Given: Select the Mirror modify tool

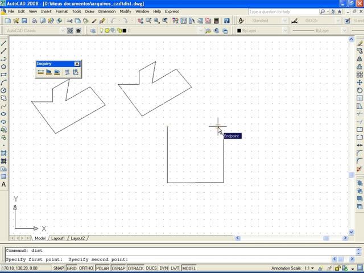Looking at the screenshot, I should (x=359, y=59).
